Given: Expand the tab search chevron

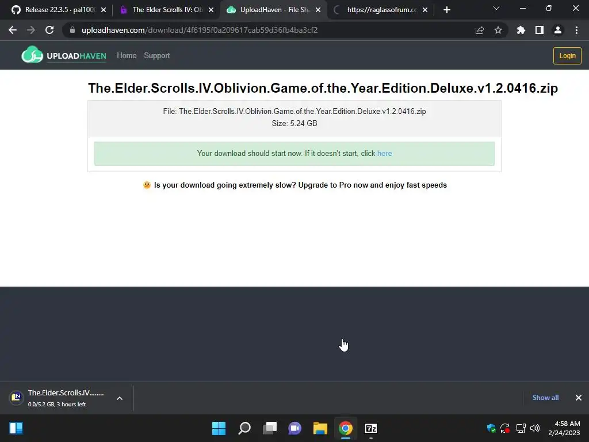Looking at the screenshot, I should 496,8.
